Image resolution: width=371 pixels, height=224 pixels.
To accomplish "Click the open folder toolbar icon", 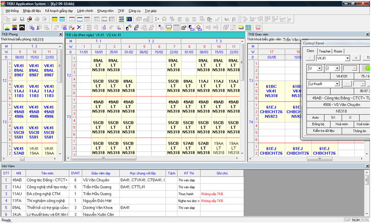I will [14, 19].
